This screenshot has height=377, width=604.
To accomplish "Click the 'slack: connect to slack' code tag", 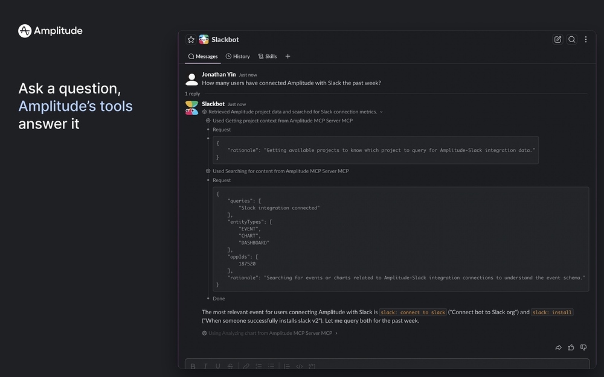I will 413,312.
